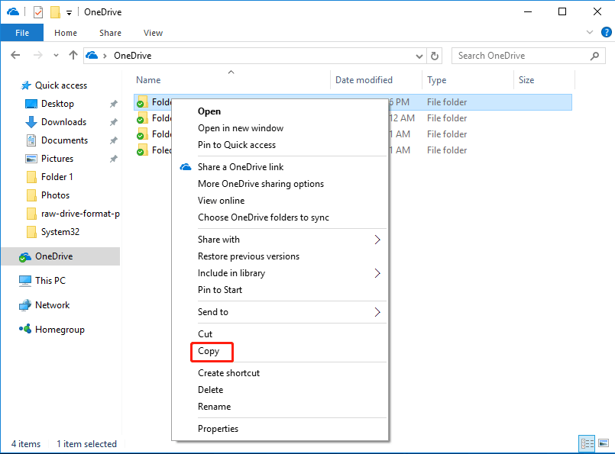
Task: Open Photos folder in navigation pane
Action: pyautogui.click(x=55, y=195)
